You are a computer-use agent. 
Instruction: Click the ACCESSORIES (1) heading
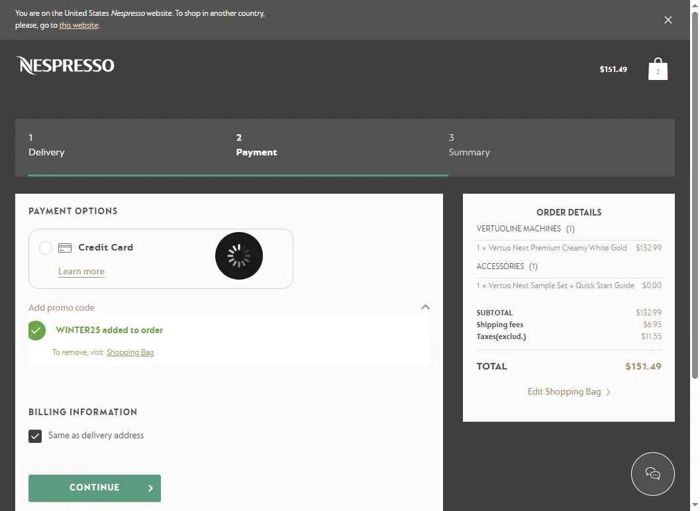(507, 266)
